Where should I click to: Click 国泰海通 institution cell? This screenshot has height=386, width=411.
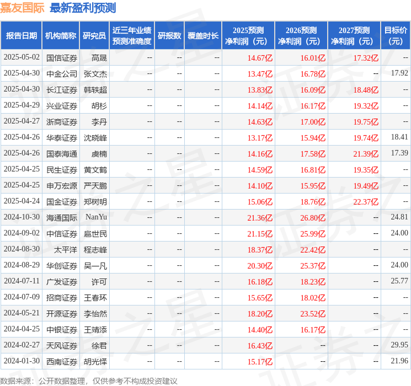point(62,153)
